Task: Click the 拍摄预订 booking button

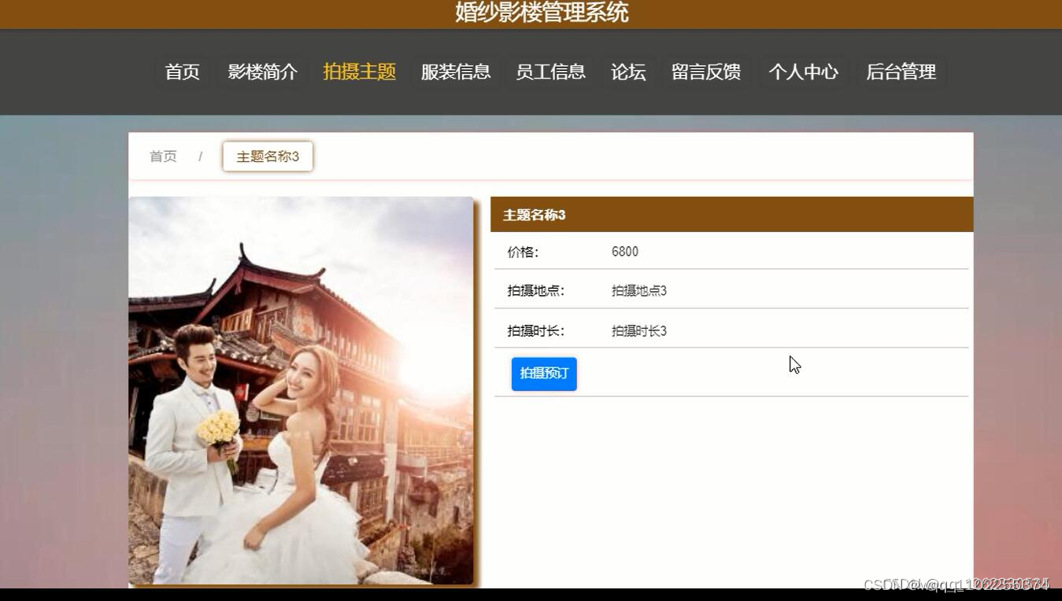Action: 543,374
